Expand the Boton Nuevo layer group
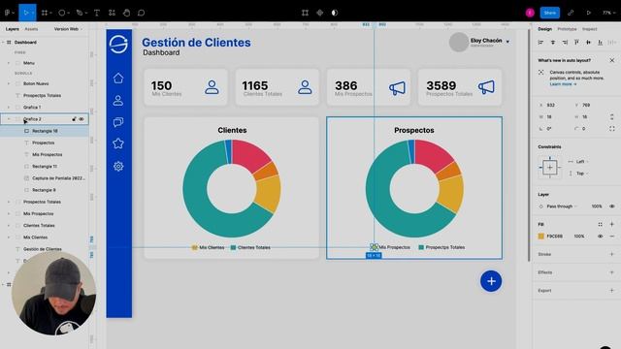The image size is (621, 349). coord(9,83)
